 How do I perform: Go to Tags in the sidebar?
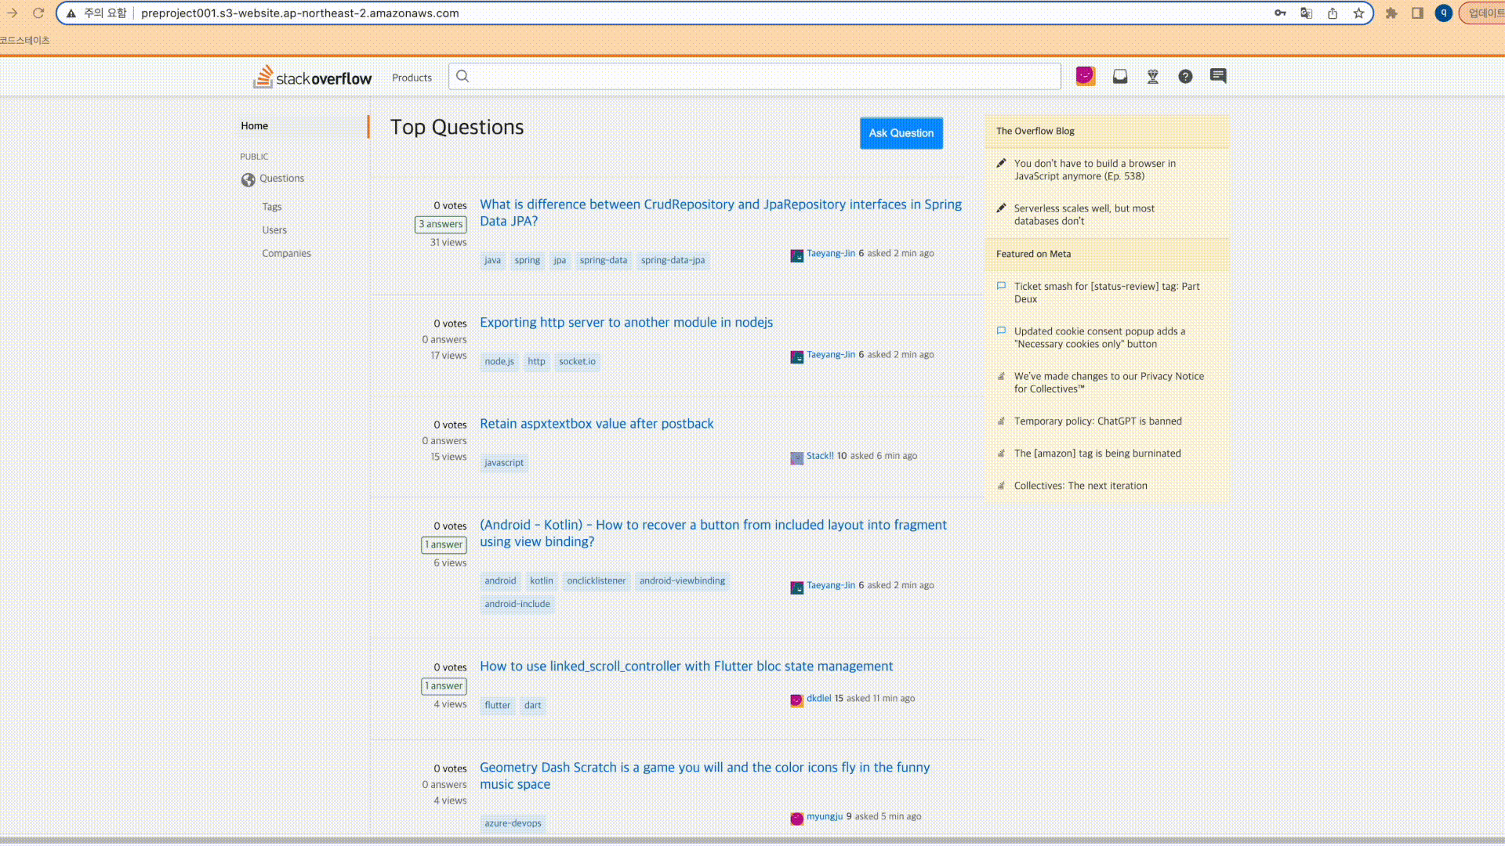tap(272, 207)
